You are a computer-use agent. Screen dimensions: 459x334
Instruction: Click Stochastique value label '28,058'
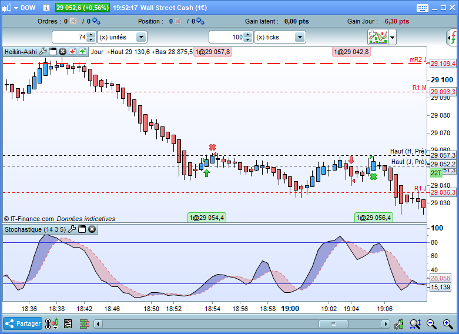pyautogui.click(x=440, y=278)
